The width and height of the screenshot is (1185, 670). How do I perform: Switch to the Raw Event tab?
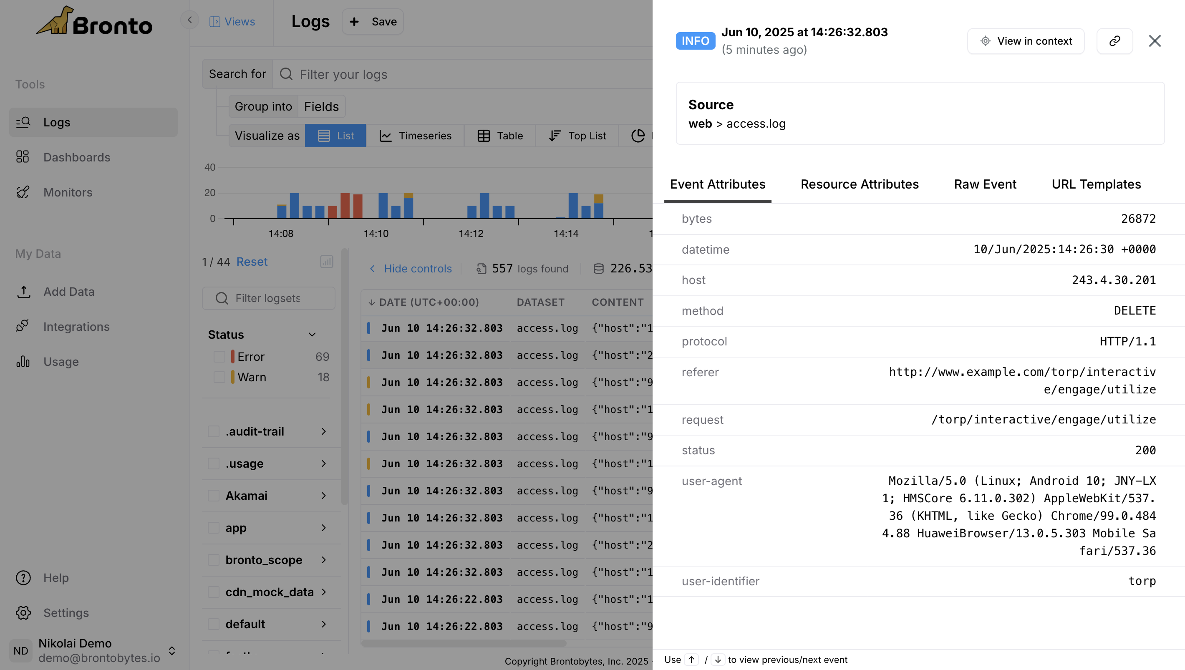(984, 184)
